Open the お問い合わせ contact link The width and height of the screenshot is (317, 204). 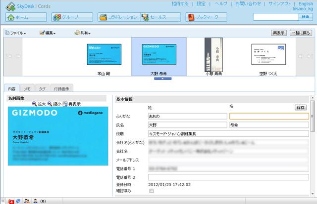[x=248, y=3]
